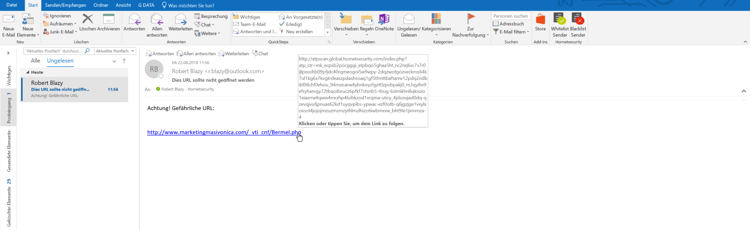Screen dimensions: 750x230
Task: Switch message filter to Alle
Action: click(x=35, y=61)
